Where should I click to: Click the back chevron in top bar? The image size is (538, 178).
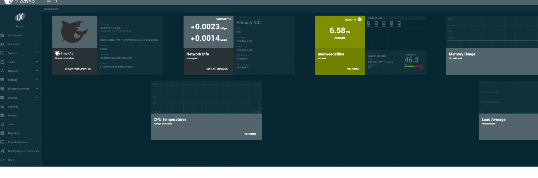point(56,1)
